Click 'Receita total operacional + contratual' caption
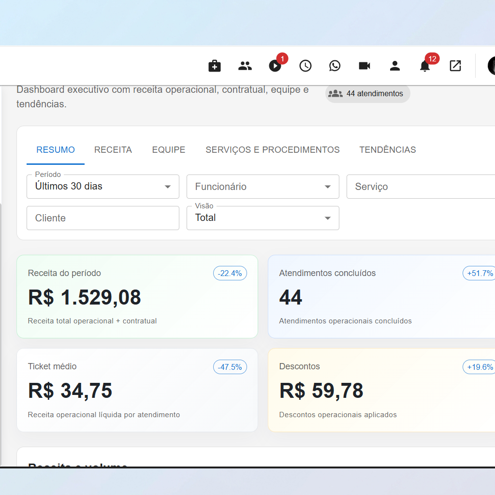Screen dimensions: 495x495 (x=92, y=321)
